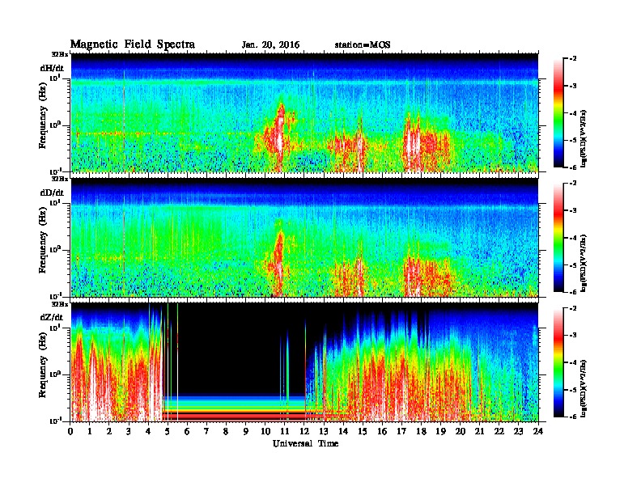
Task: Click the "-3" value on the dD/dt colorbar
Action: tap(573, 210)
